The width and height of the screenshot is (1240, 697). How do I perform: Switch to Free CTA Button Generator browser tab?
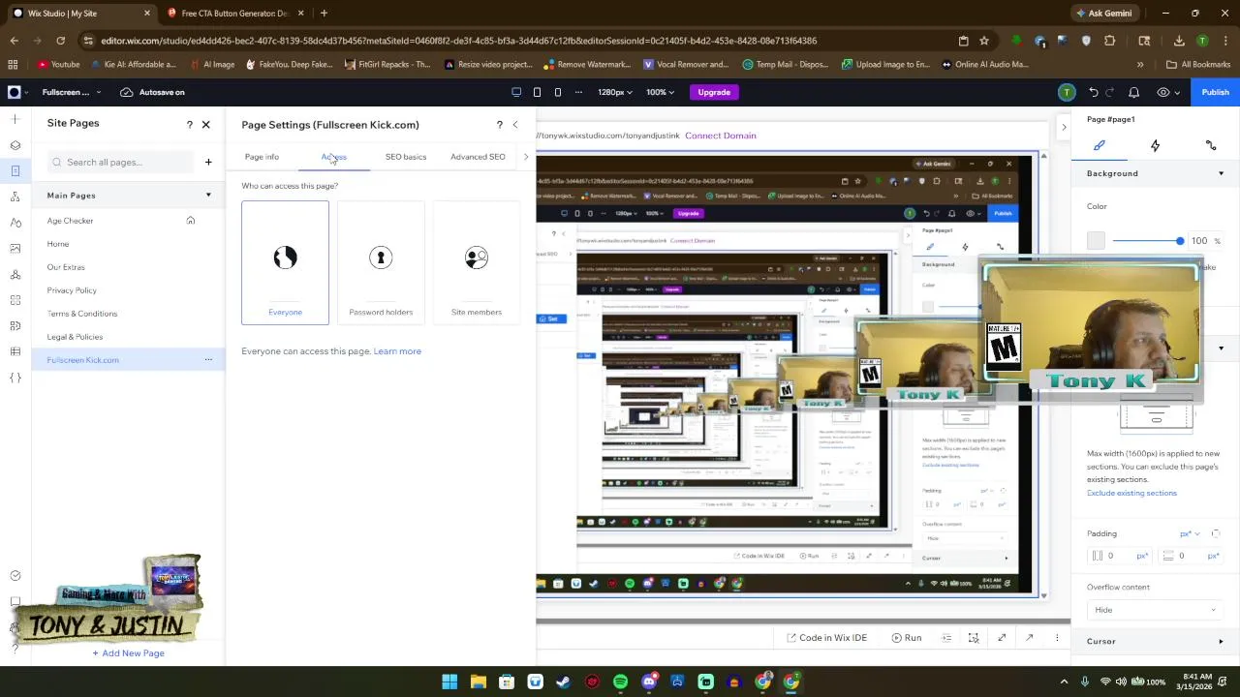coord(236,14)
